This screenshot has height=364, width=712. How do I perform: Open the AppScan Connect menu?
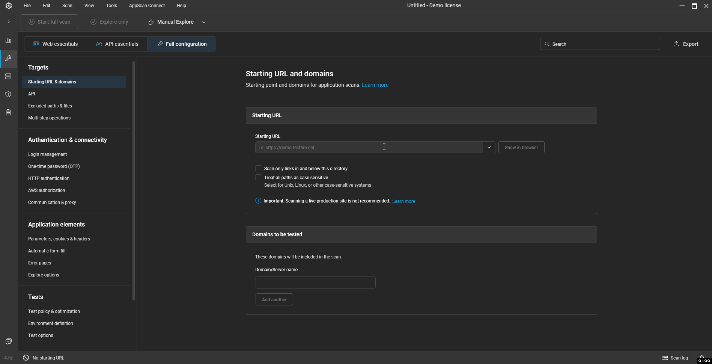[x=147, y=6]
